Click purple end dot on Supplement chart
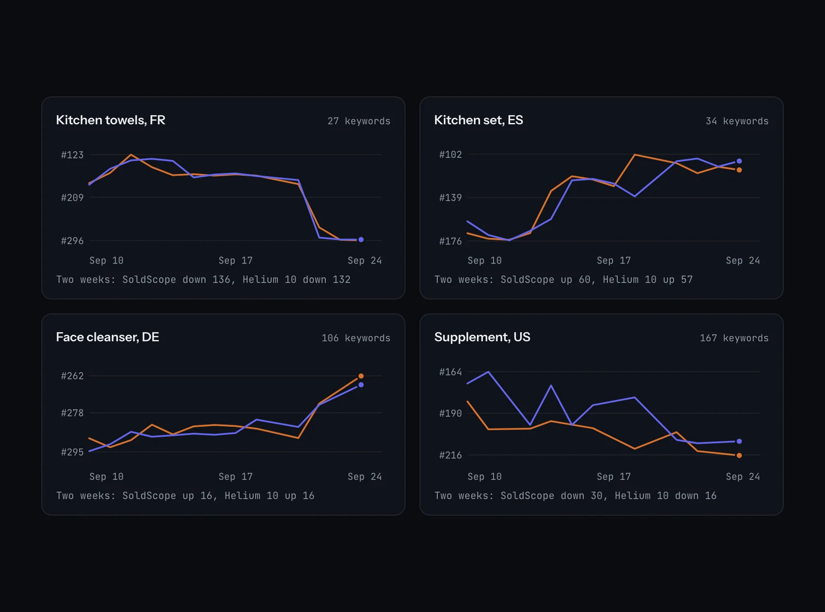825x612 pixels. (739, 441)
